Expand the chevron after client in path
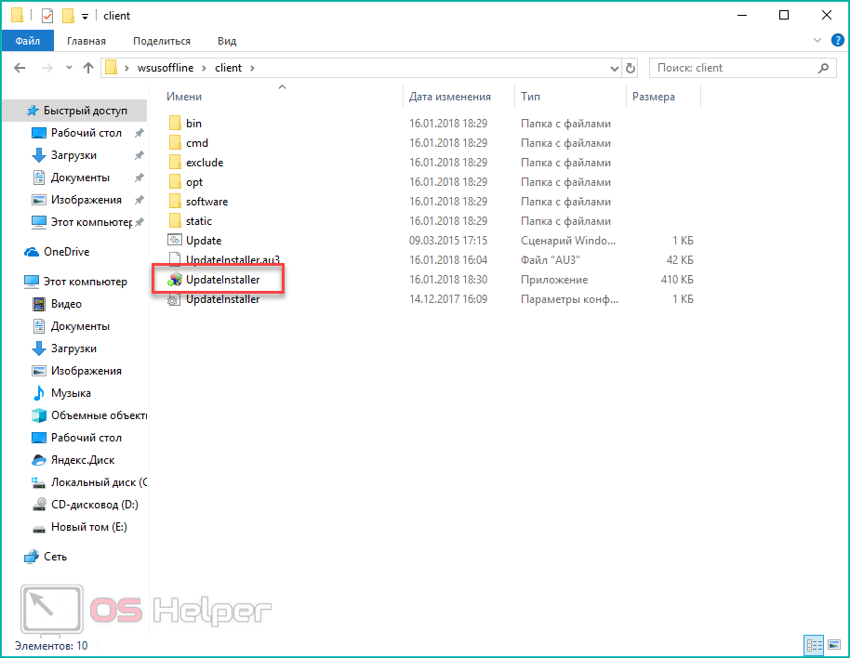 coord(252,68)
